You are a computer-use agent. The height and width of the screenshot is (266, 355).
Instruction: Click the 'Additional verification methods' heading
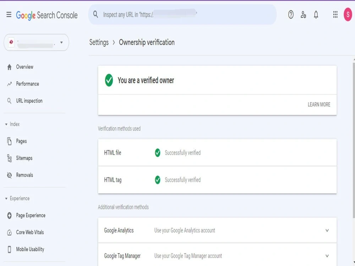[x=123, y=207]
